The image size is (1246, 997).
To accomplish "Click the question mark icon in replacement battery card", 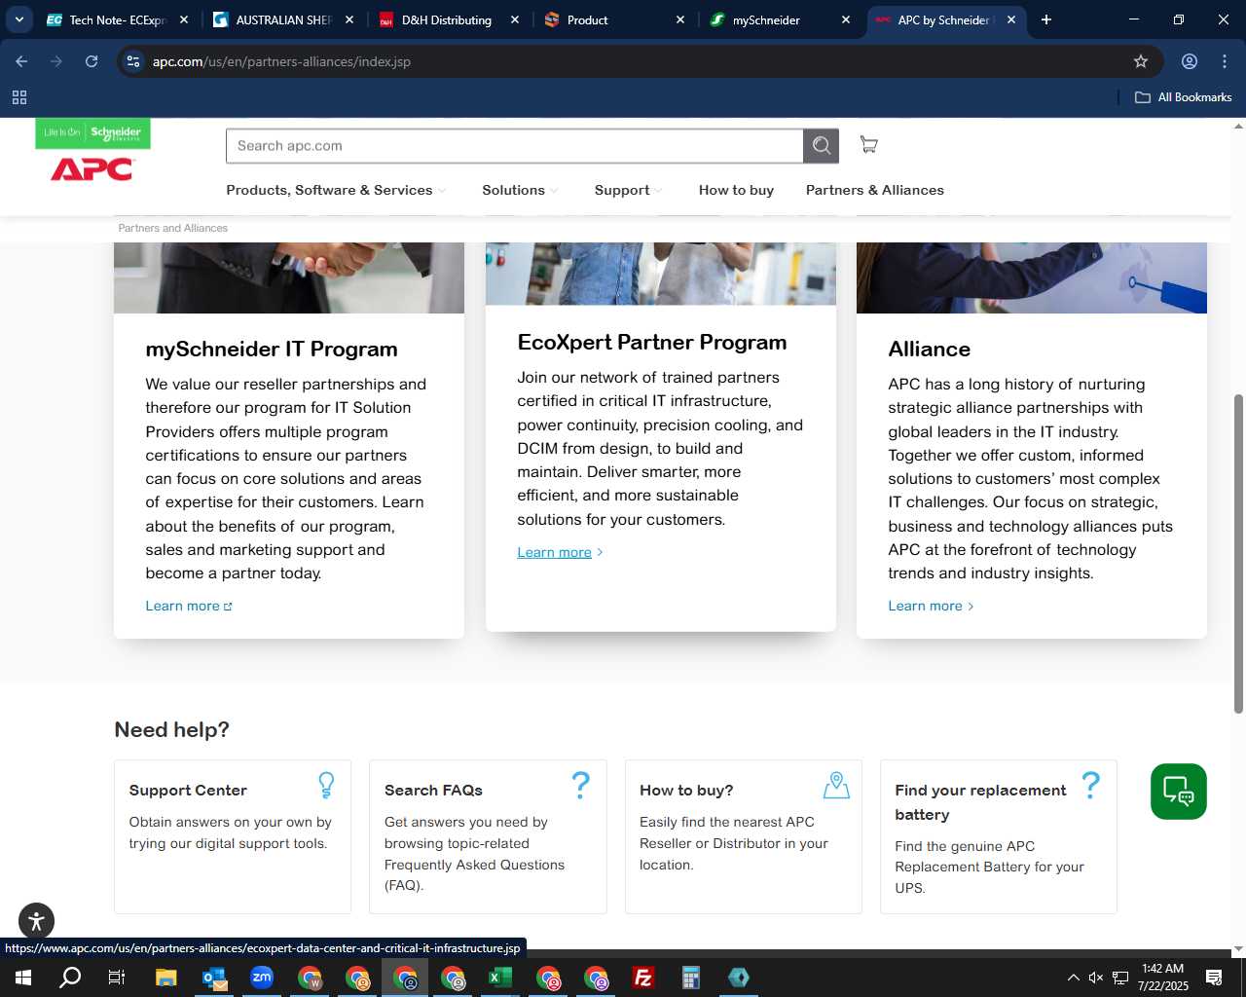I will [1091, 785].
